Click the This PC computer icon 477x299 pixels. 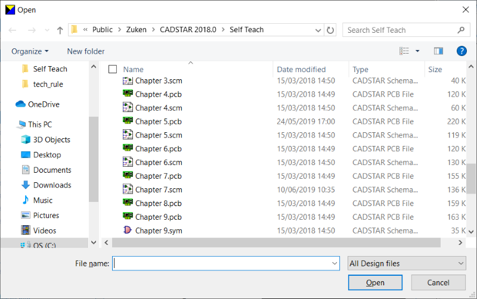pos(21,124)
